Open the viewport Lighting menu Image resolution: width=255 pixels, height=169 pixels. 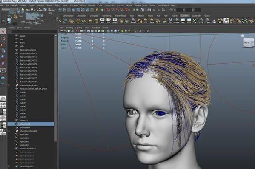pyautogui.click(x=79, y=28)
